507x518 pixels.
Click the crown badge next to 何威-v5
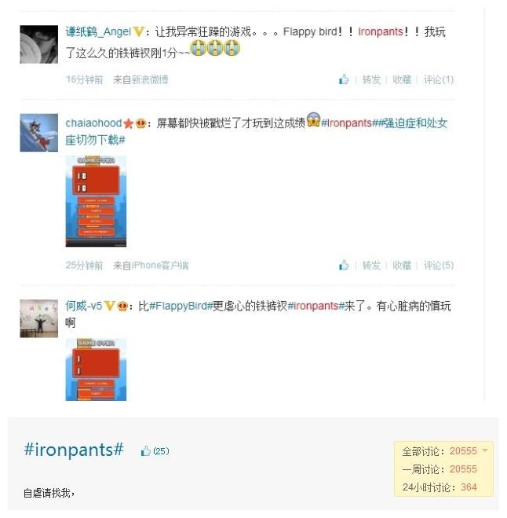click(x=122, y=307)
